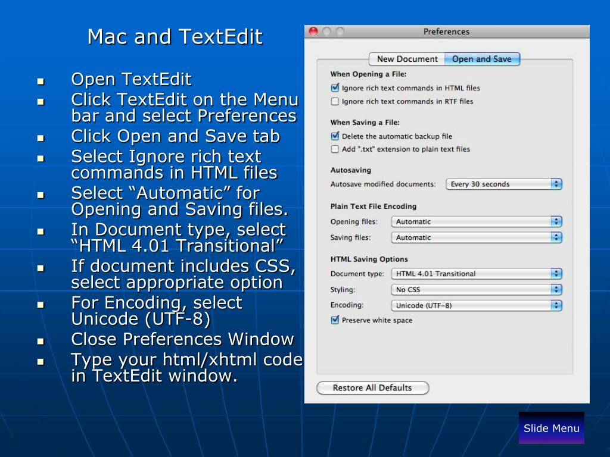Viewport: 610px width, 457px height.
Task: Click the "Open TextEdit" bullet text
Action: click(131, 79)
